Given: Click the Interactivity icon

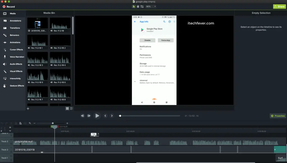Looking at the screenshot, I should click(x=5, y=79).
